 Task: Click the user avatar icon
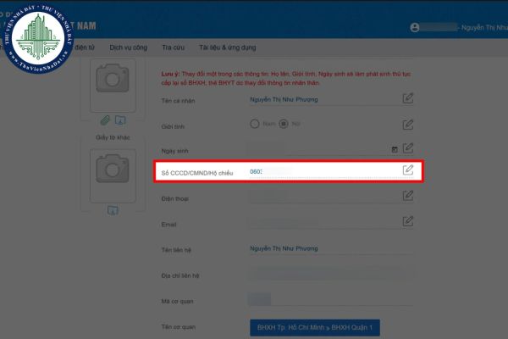[x=414, y=28]
